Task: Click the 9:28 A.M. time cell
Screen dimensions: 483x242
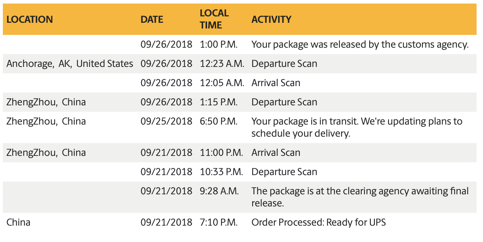Action: point(219,191)
